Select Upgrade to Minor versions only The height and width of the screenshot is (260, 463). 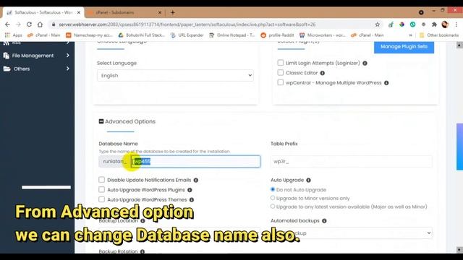point(273,198)
